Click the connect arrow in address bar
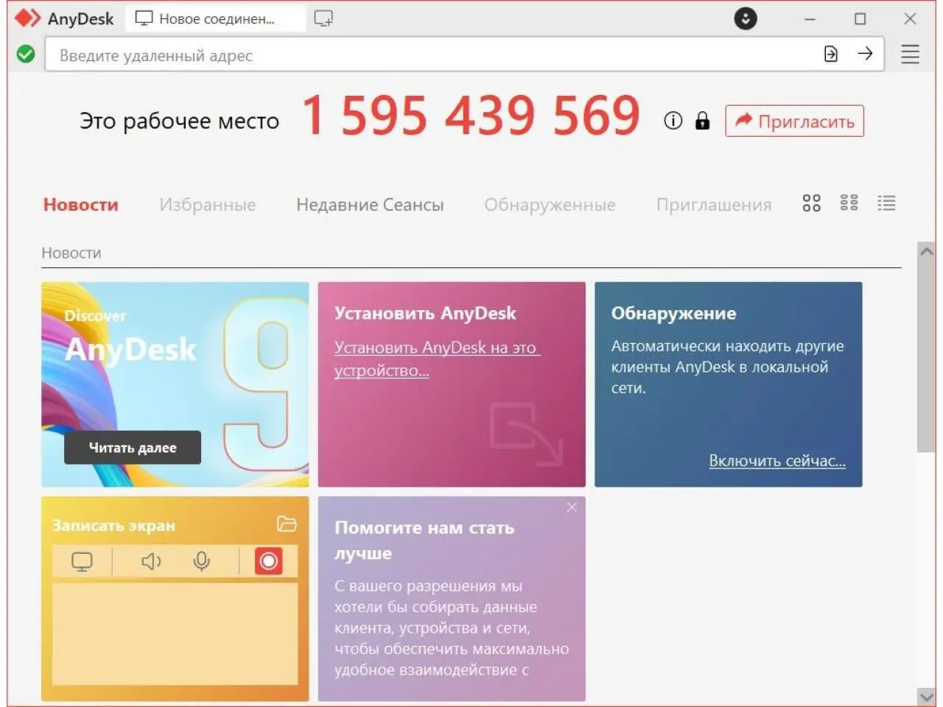The image size is (943, 707). tap(866, 54)
